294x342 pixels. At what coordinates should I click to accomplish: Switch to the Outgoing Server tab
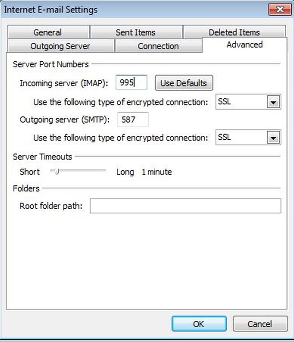click(60, 46)
